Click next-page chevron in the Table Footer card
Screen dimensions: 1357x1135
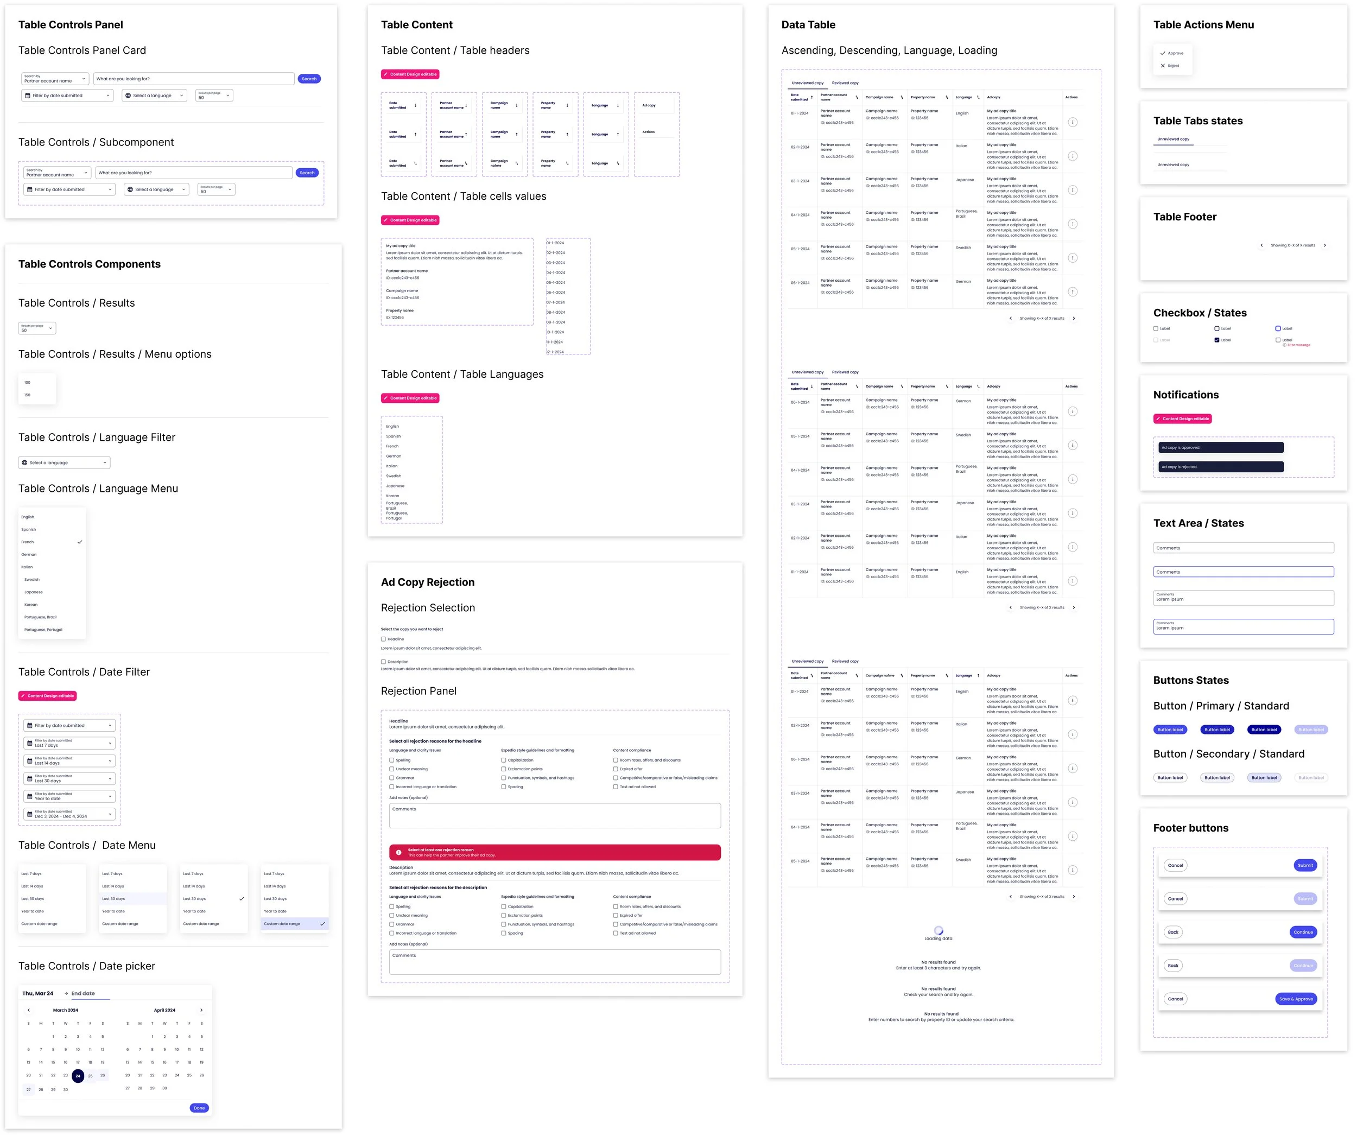(x=1324, y=245)
